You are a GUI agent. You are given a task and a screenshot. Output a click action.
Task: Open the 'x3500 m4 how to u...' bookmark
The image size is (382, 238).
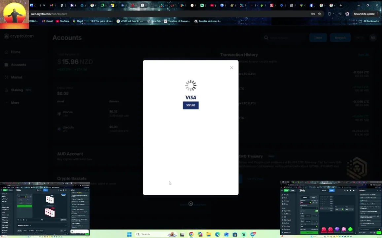click(130, 21)
